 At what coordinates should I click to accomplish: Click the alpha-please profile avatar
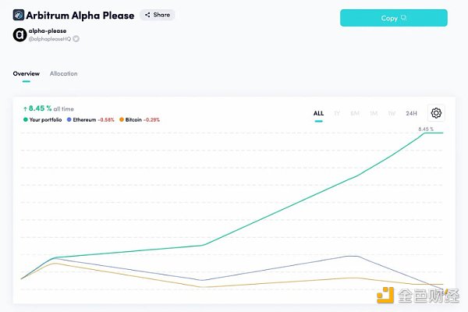[19, 35]
